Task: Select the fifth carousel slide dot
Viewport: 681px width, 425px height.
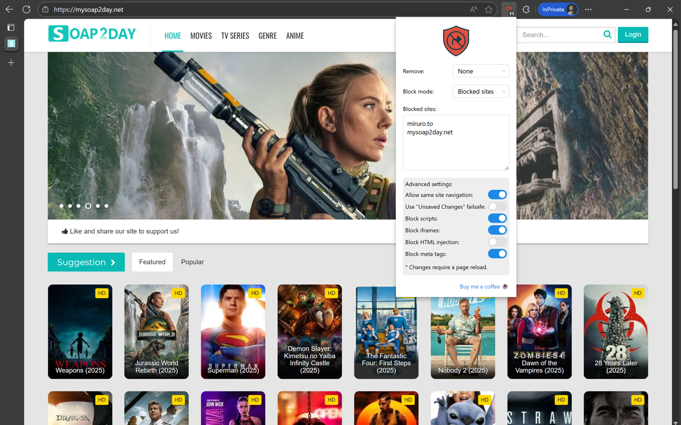Action: 98,206
